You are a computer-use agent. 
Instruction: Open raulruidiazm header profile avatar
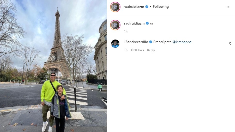point(115,7)
